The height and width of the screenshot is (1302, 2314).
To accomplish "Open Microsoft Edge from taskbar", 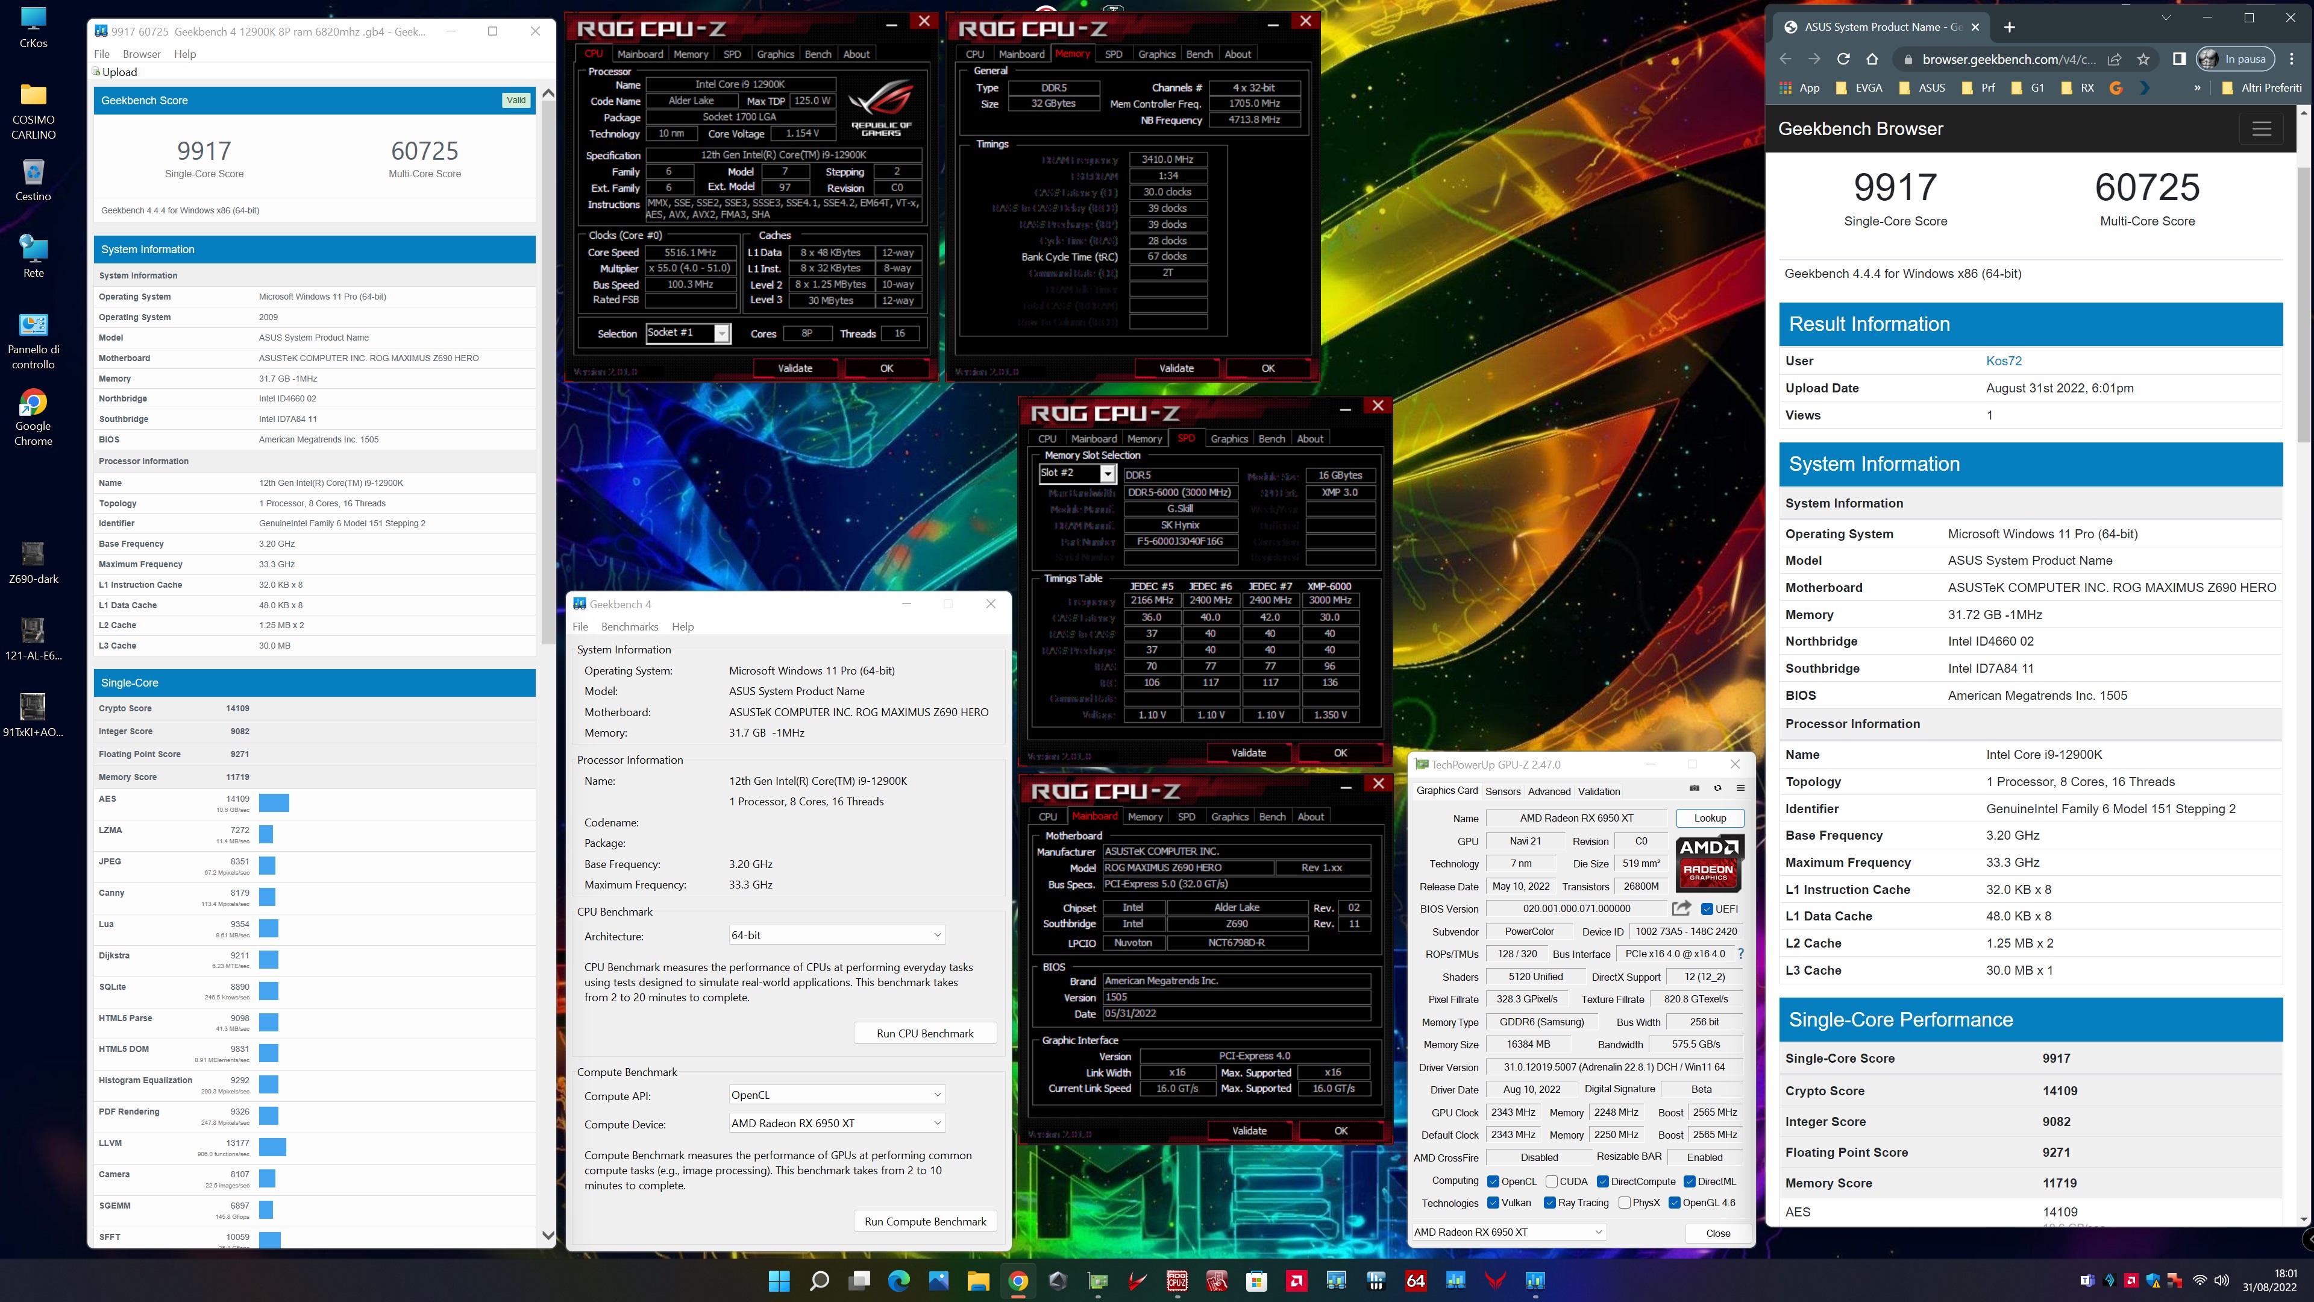I will (898, 1280).
